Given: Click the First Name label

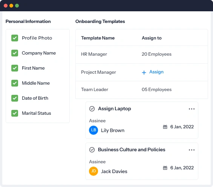Looking at the screenshot, I should 33,68.
